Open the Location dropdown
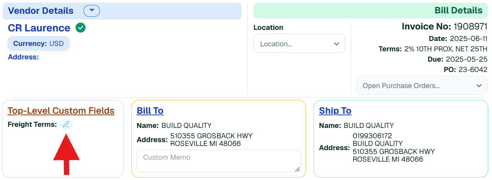This screenshot has height=180, width=492. (299, 44)
